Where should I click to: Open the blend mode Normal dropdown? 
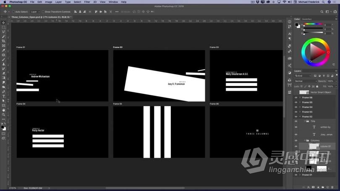coord(304,81)
